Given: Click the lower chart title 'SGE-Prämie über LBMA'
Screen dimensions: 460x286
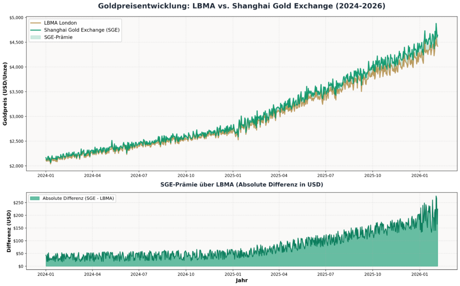Looking at the screenshot, I should (241, 185).
